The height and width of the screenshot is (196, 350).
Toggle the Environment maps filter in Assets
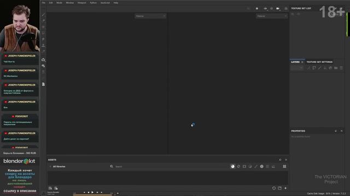[x=273, y=167]
